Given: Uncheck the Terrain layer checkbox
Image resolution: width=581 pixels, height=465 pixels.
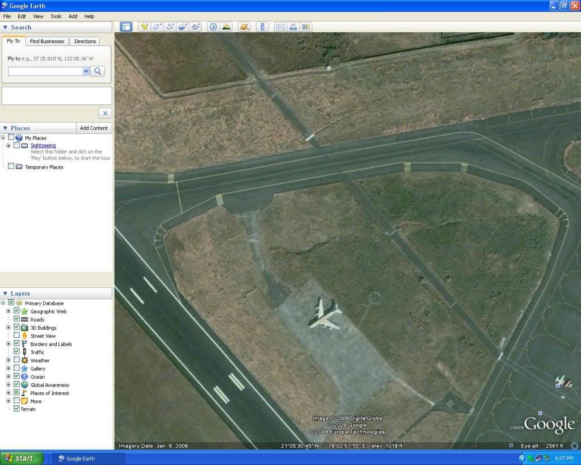Looking at the screenshot, I should (16, 409).
